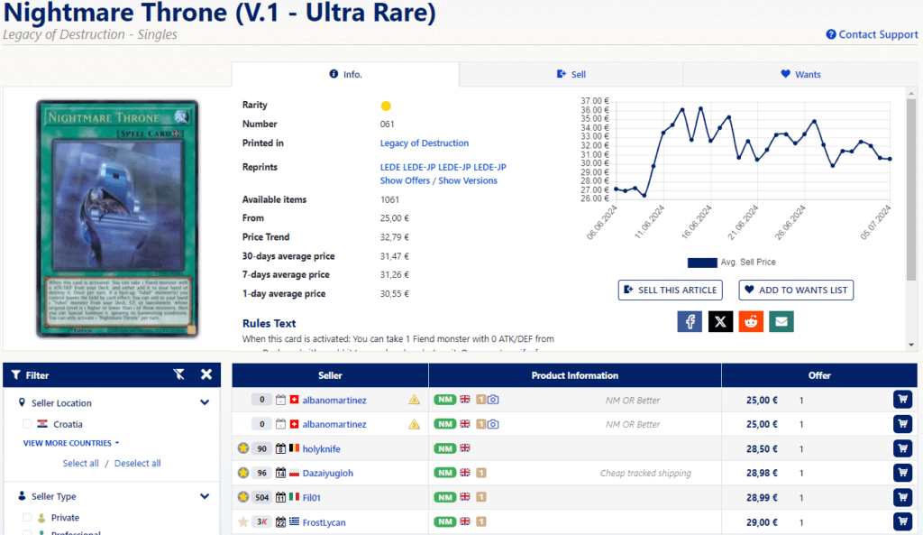Viewport: 923px width, 535px height.
Task: Click the reset filter funnel icon
Action: [179, 374]
